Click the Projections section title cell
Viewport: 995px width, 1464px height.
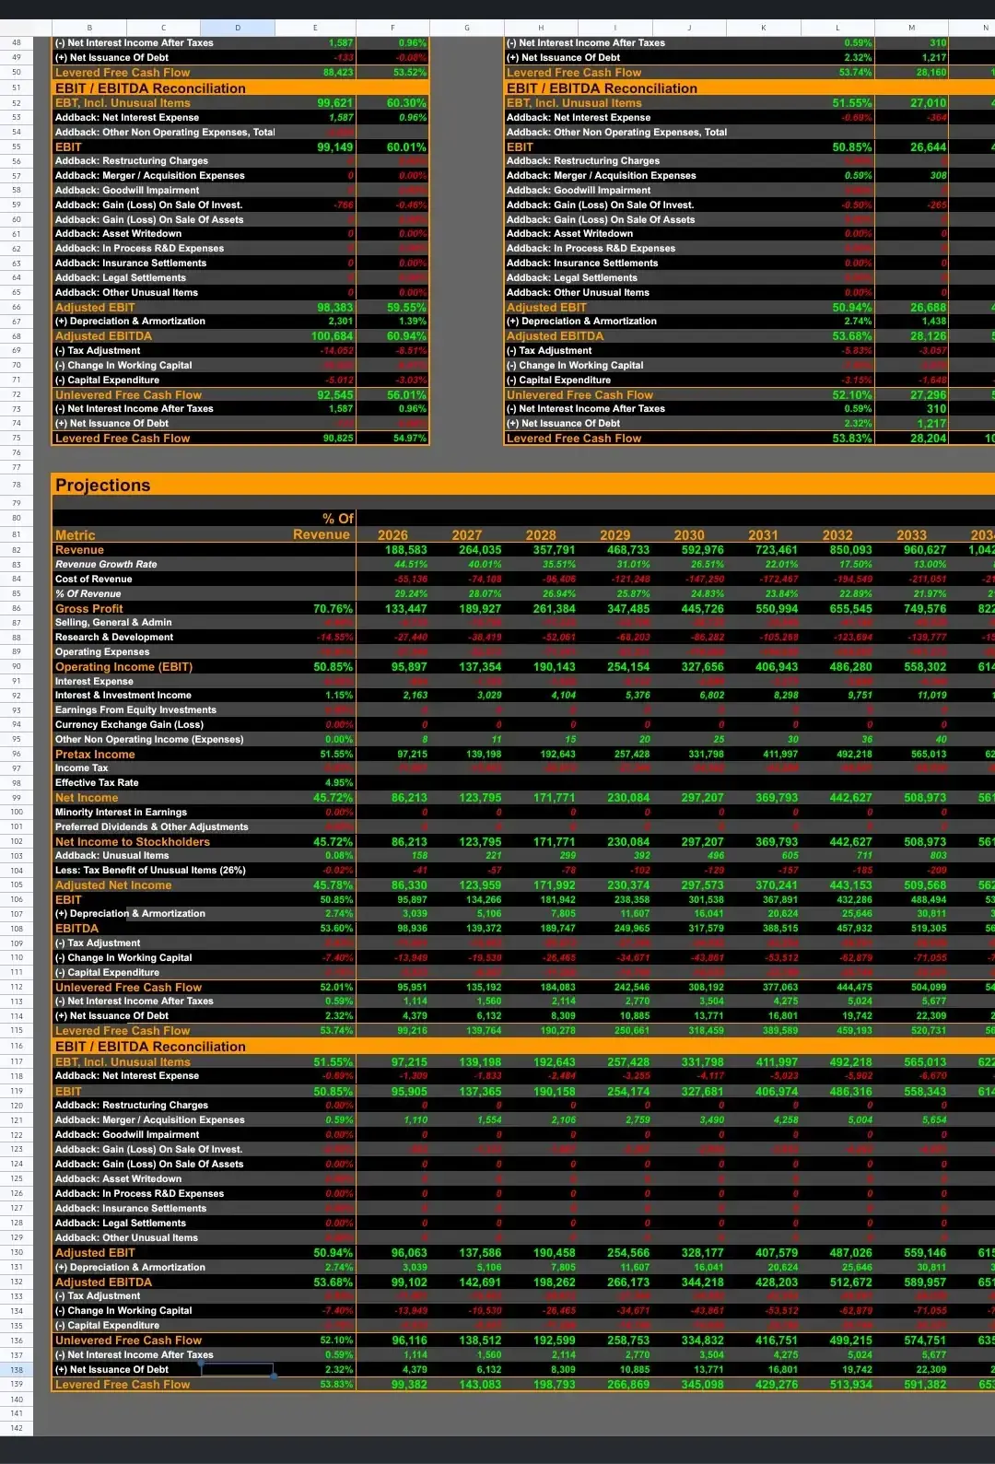click(103, 486)
